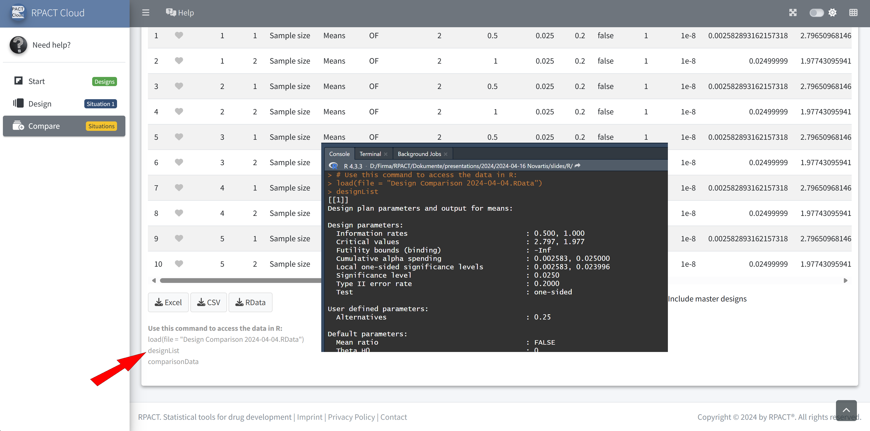
Task: Click the RPACT Cloud logo
Action: pyautogui.click(x=18, y=13)
